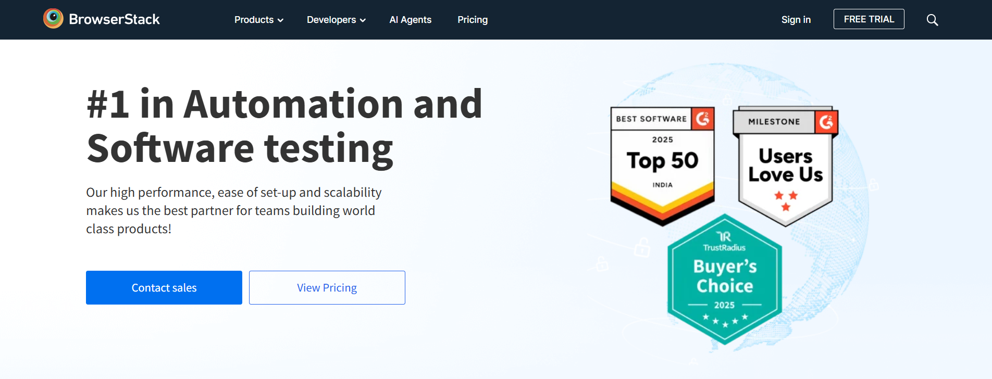The image size is (992, 379).
Task: Open the G2 Users Love Us badge
Action: coord(786,166)
